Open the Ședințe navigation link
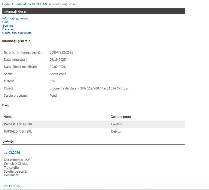Screen dimensions: 209x190 [x=8, y=26]
